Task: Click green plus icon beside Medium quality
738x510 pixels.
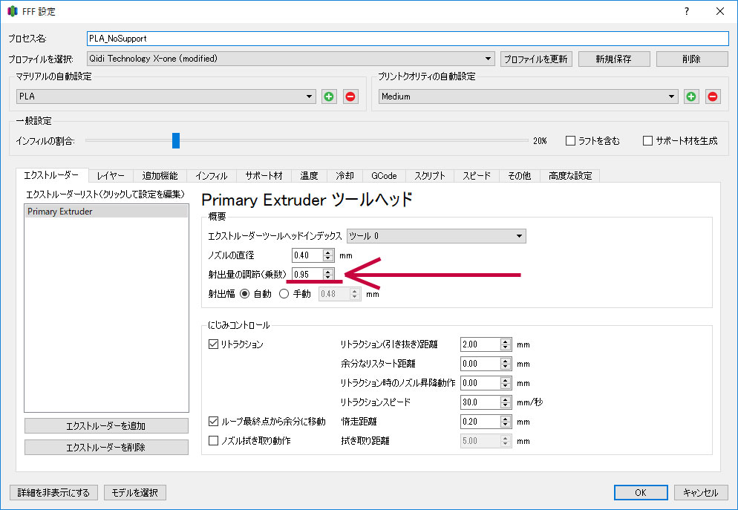Action: click(691, 97)
